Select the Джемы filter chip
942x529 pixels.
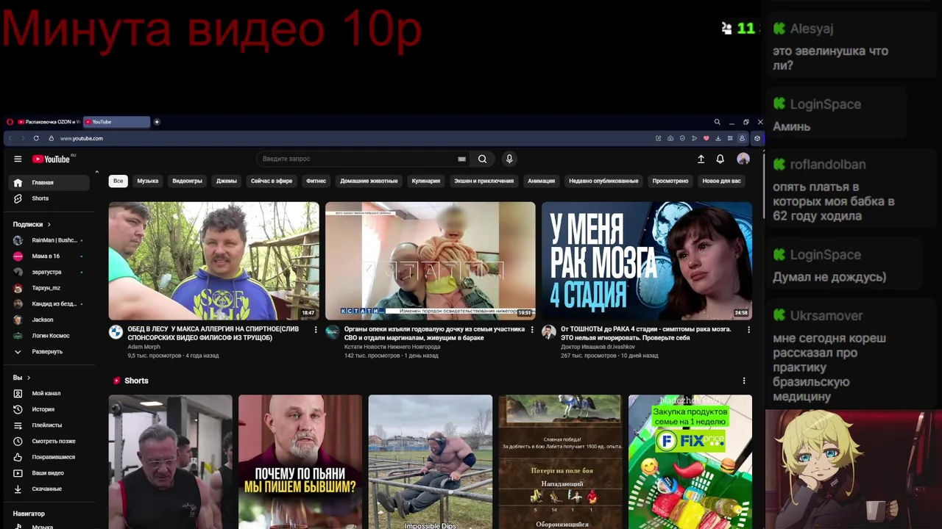227,181
